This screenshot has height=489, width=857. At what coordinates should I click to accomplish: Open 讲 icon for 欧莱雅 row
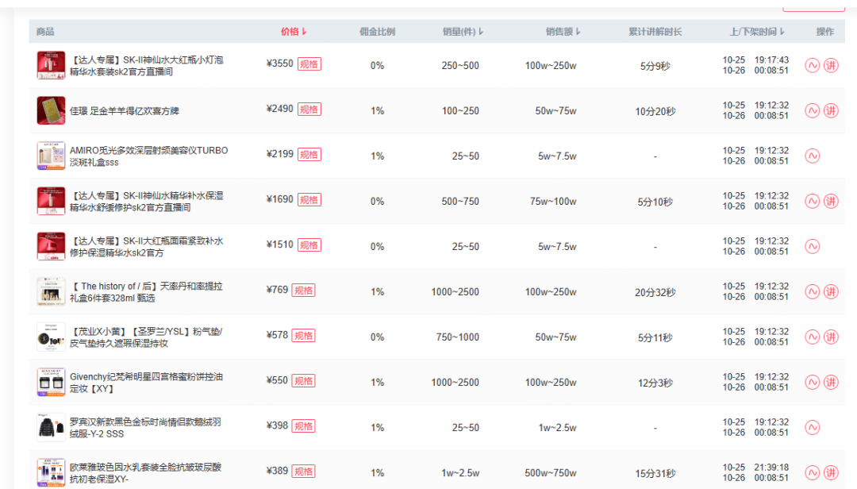pyautogui.click(x=831, y=472)
